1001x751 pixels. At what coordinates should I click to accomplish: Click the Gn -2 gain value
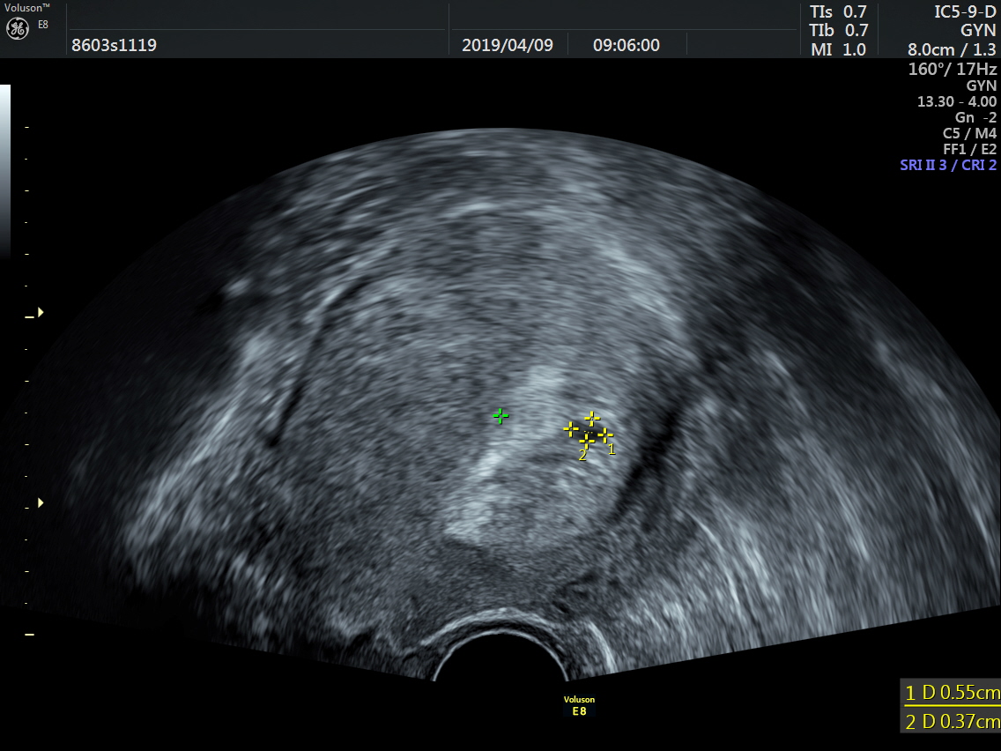(x=975, y=117)
